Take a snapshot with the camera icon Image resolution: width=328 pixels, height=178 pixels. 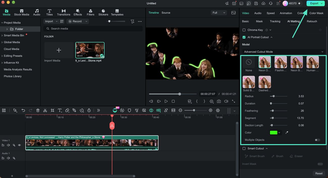[219, 101]
